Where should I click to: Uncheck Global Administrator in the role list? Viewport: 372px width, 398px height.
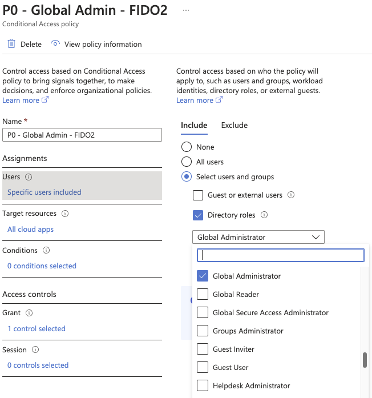(203, 276)
